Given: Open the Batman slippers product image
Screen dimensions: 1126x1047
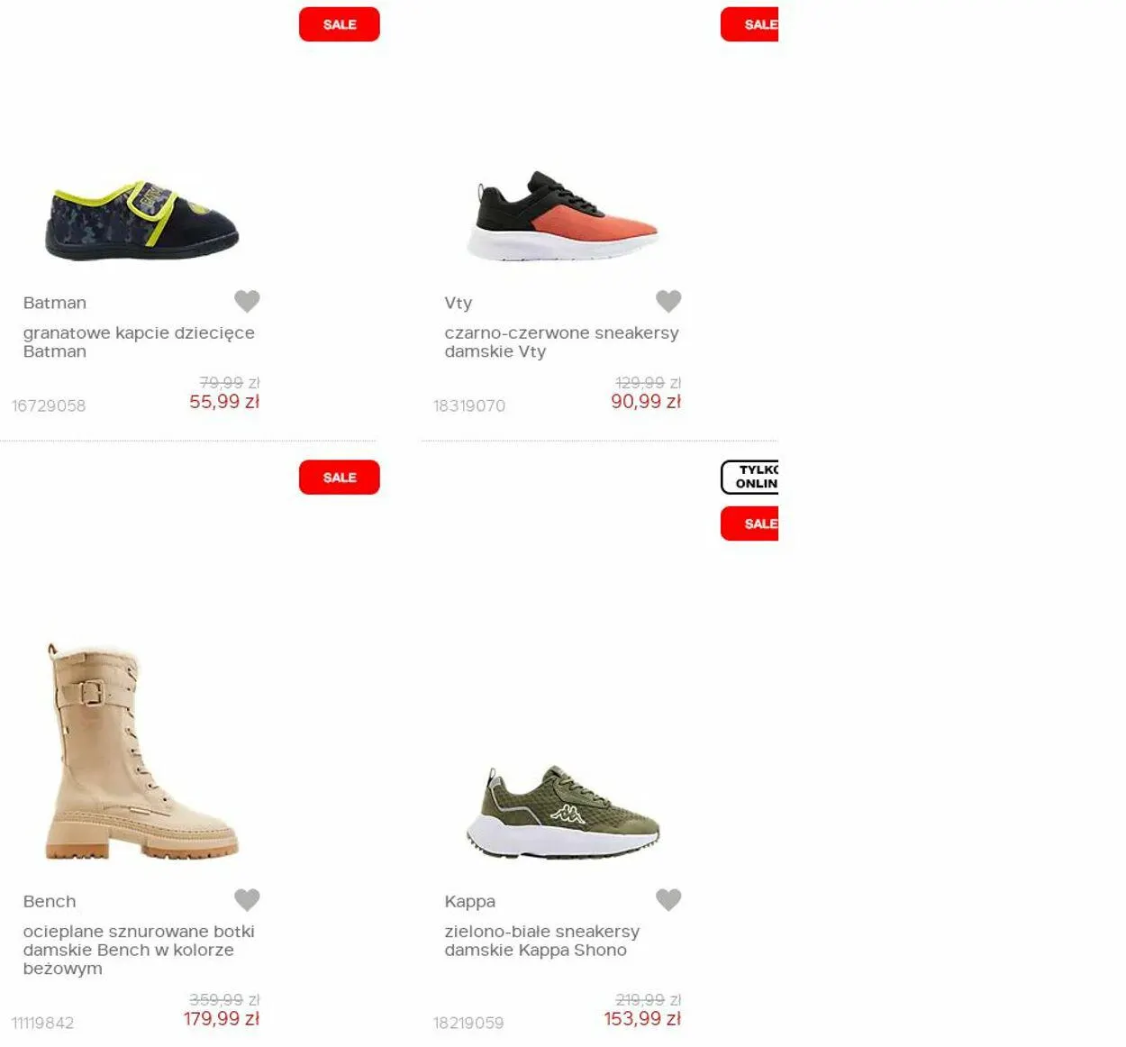Looking at the screenshot, I should 142,221.
